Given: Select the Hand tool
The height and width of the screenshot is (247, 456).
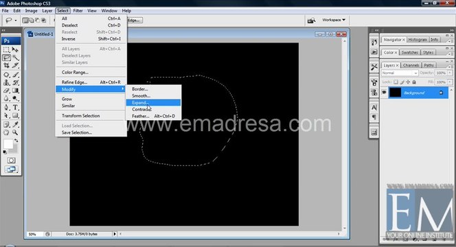Looking at the screenshot, I should pyautogui.click(x=6, y=133).
